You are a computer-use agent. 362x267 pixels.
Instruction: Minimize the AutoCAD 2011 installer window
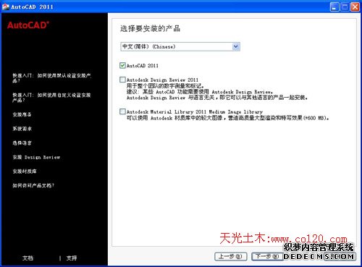coord(334,7)
